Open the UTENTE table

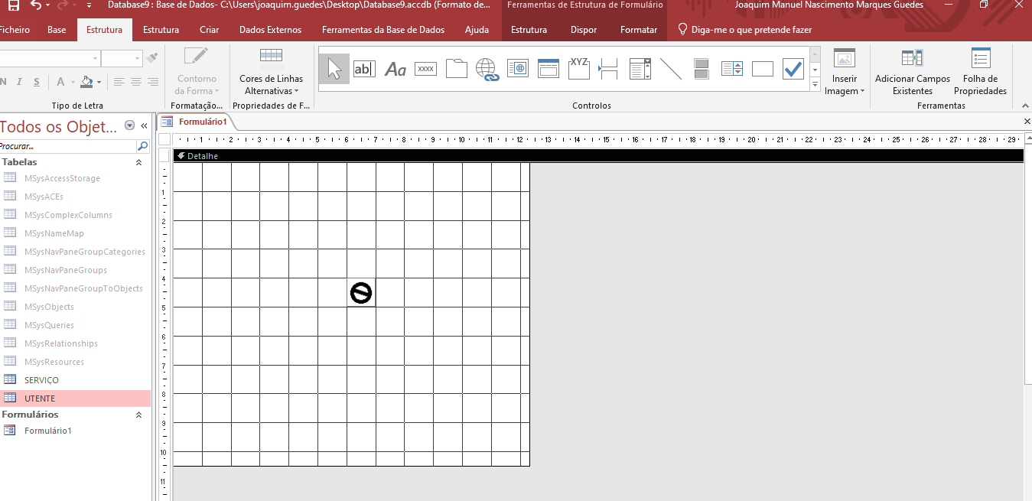click(40, 399)
